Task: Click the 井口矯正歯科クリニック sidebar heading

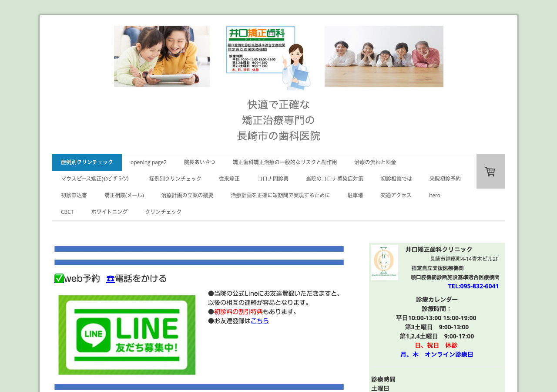Action: [439, 249]
